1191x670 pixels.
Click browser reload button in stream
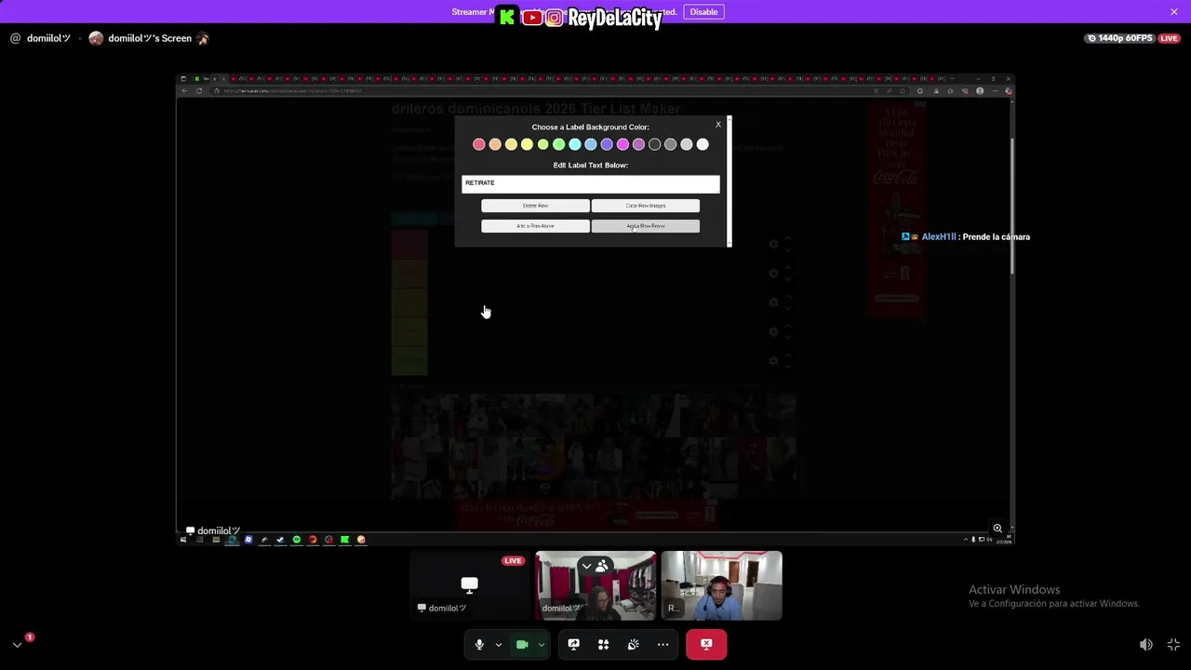(x=199, y=90)
